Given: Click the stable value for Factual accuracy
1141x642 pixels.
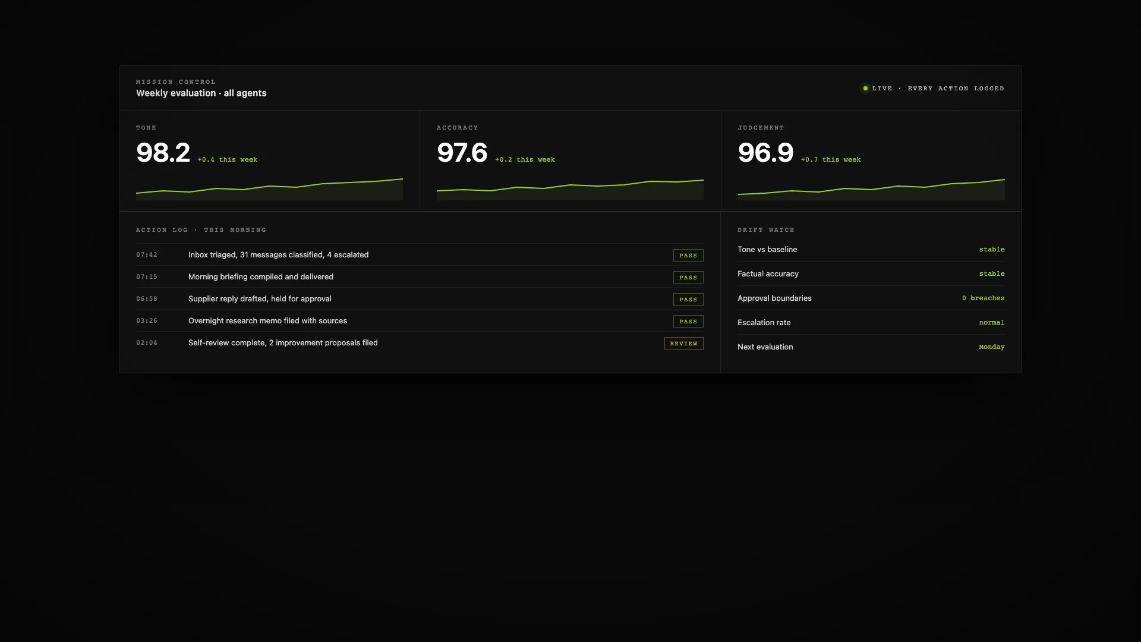Looking at the screenshot, I should [x=992, y=273].
